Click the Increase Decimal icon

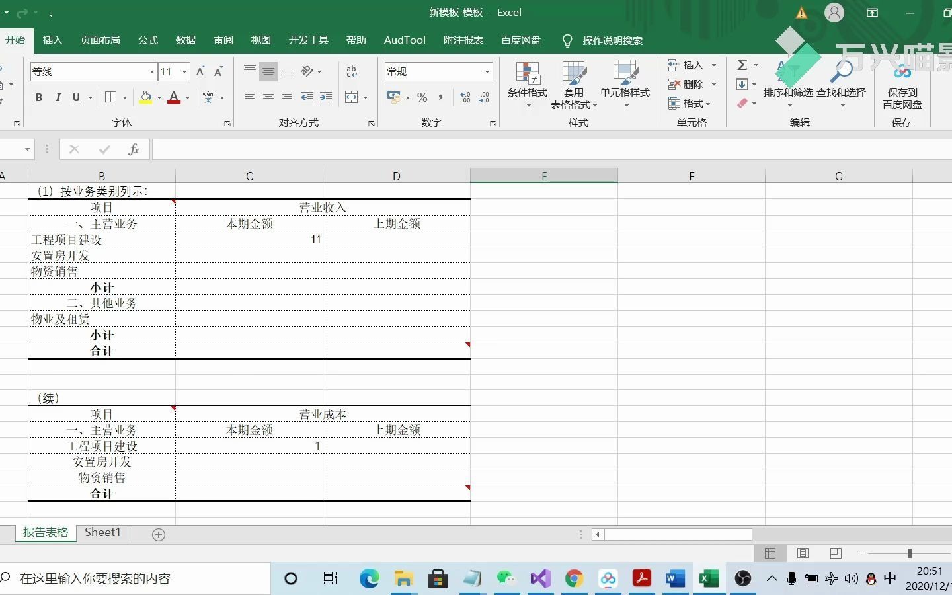pos(465,97)
